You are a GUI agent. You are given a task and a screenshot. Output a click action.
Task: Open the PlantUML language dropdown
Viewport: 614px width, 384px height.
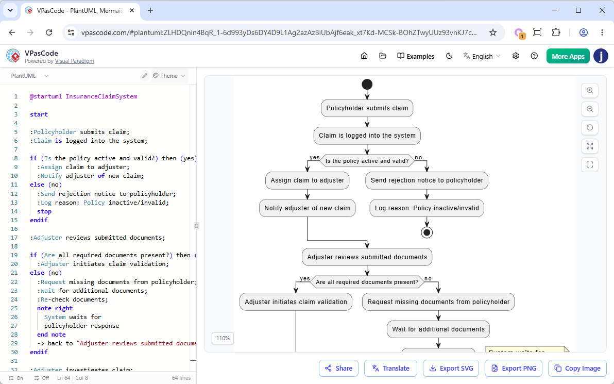pyautogui.click(x=30, y=76)
